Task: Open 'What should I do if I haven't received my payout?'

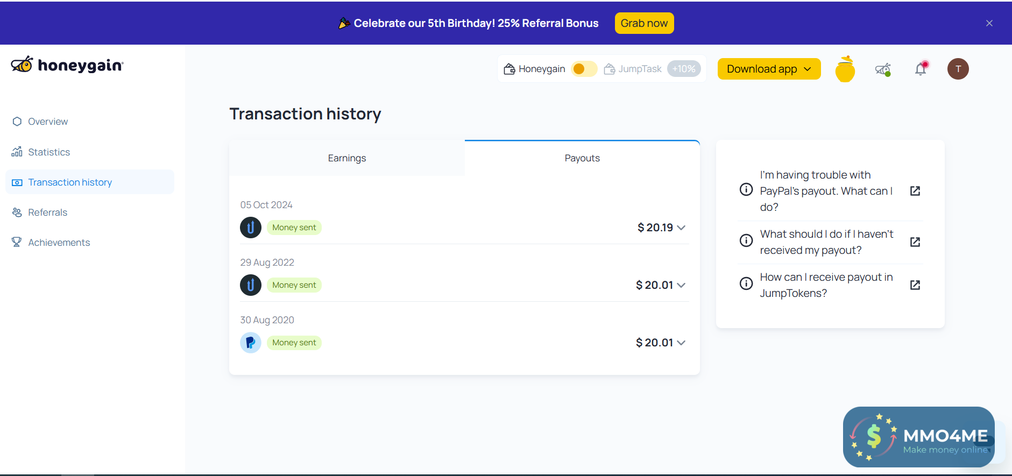Action: [x=826, y=242]
